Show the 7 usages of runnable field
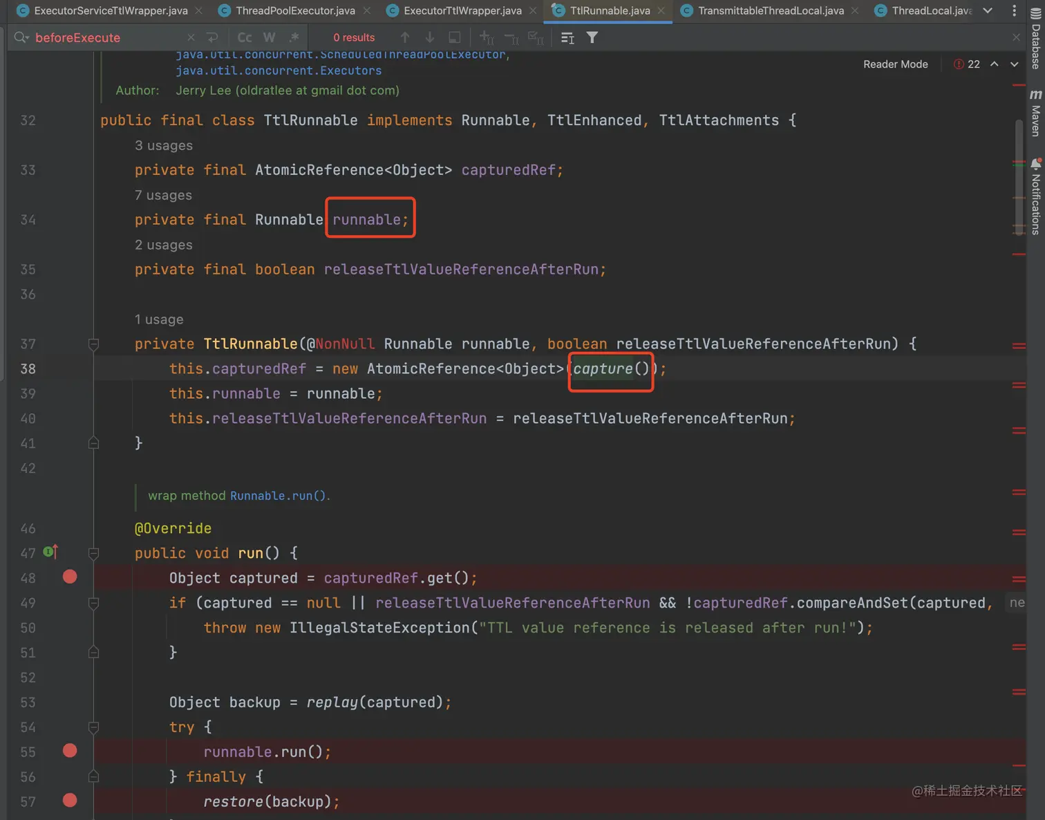 164,195
